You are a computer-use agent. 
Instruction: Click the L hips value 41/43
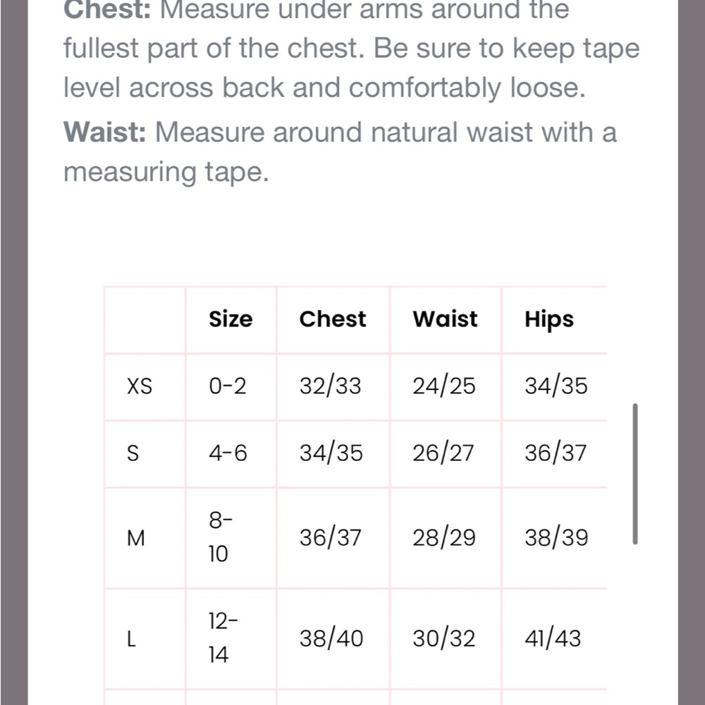coord(553,639)
